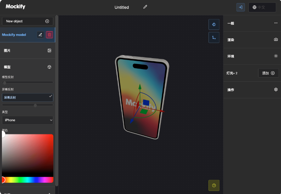Rename Mockify model with the edit icon
This screenshot has width=281, height=194.
41,35
